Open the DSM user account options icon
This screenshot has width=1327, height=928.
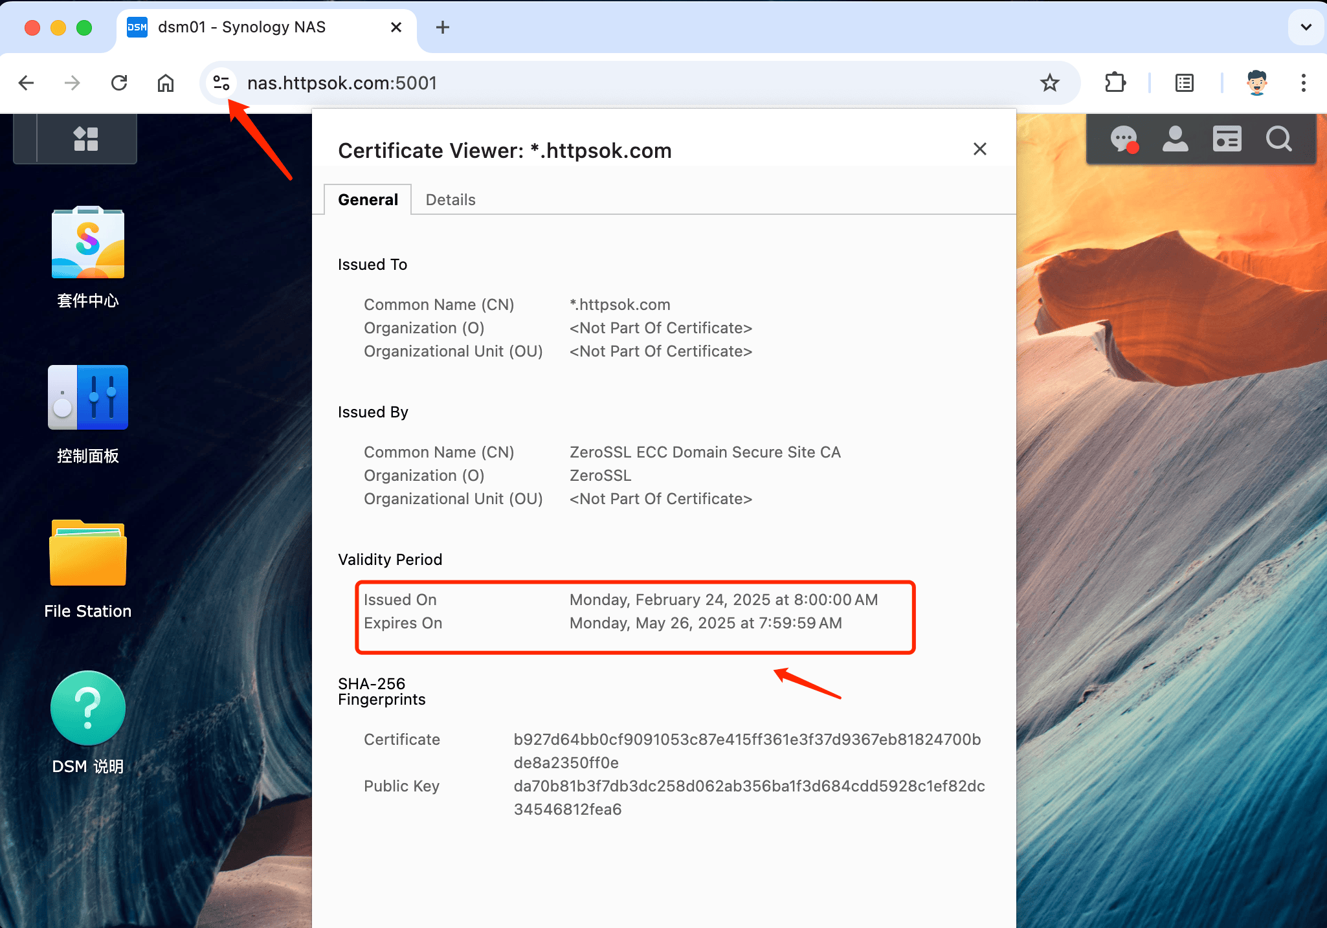tap(1175, 138)
